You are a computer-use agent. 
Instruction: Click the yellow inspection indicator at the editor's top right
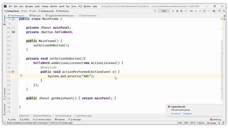pyautogui.click(x=222, y=19)
